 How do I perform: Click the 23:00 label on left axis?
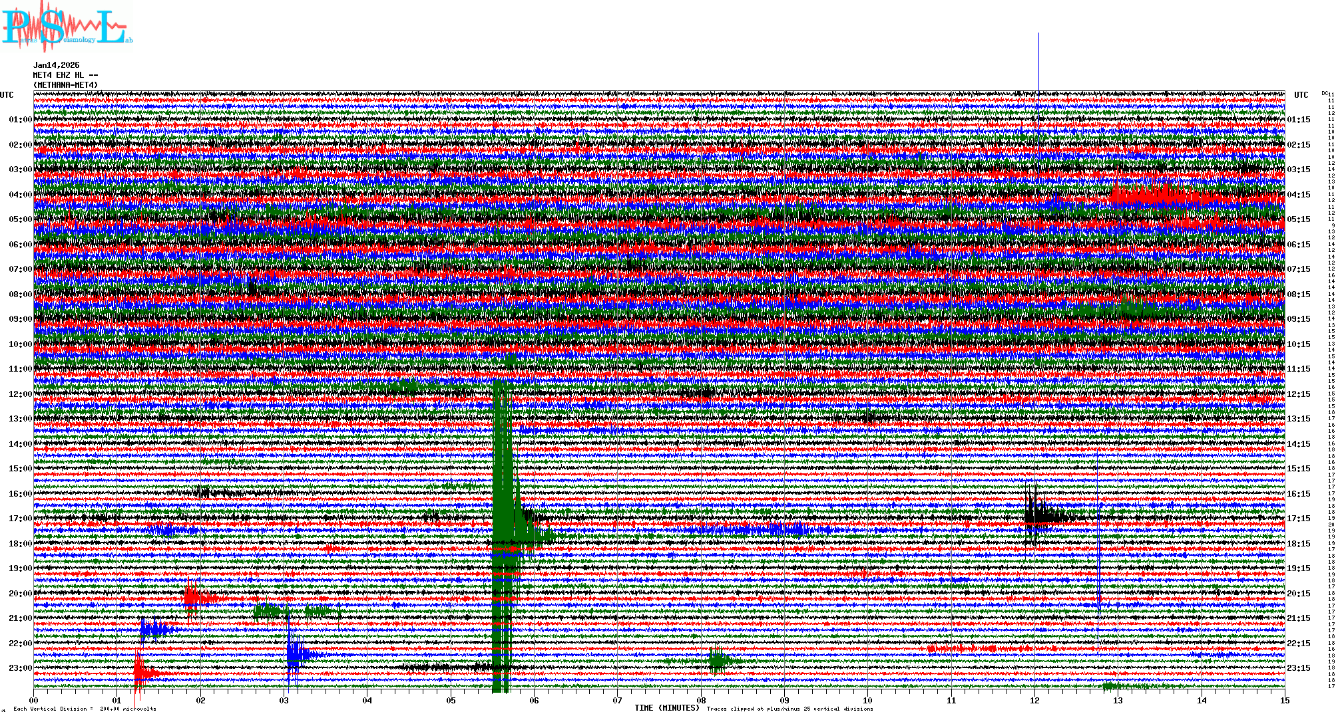[x=20, y=668]
